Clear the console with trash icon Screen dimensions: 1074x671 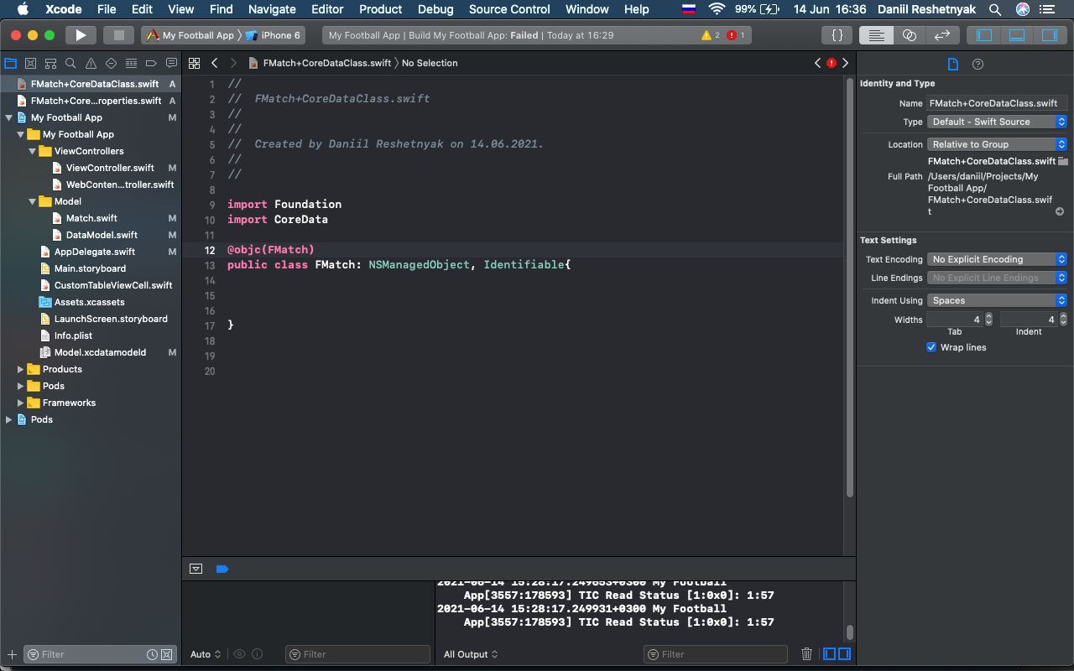click(806, 654)
